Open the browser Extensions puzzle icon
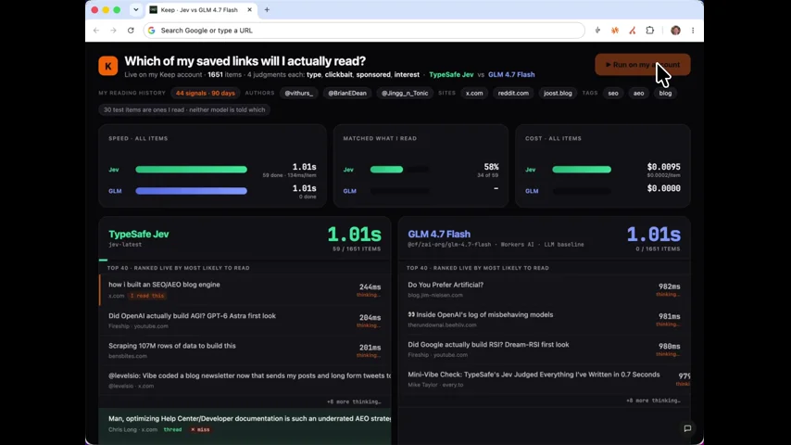The height and width of the screenshot is (445, 791). [650, 31]
